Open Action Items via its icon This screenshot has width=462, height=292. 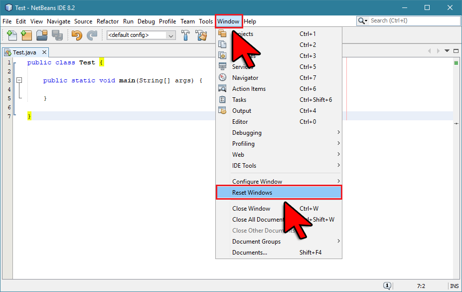[x=222, y=88]
